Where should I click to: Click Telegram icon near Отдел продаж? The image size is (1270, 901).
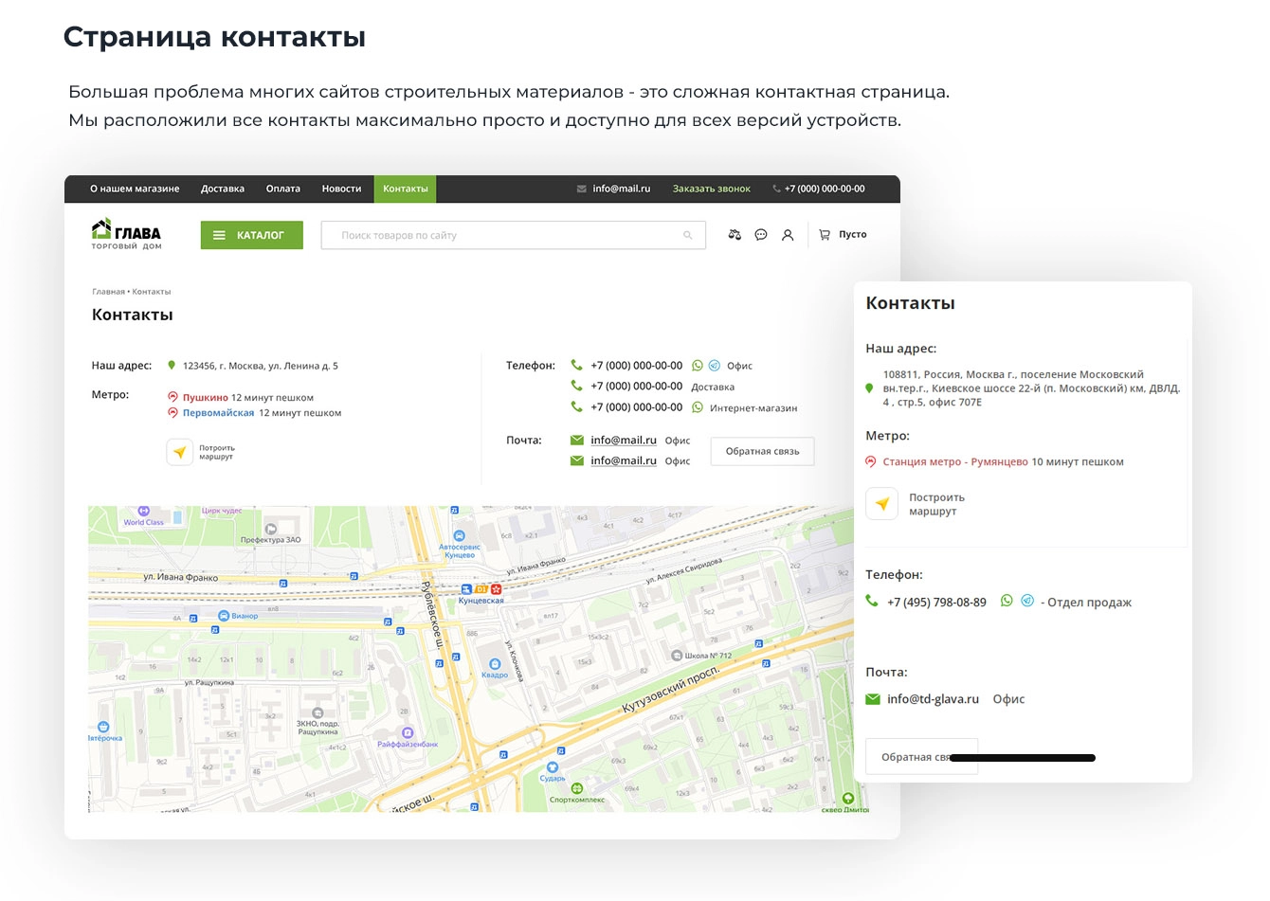tap(1027, 601)
